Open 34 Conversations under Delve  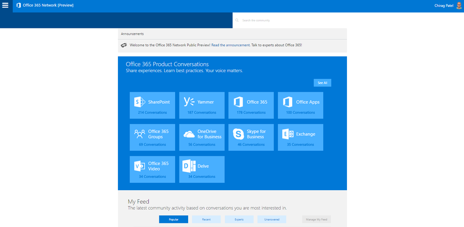(x=202, y=177)
